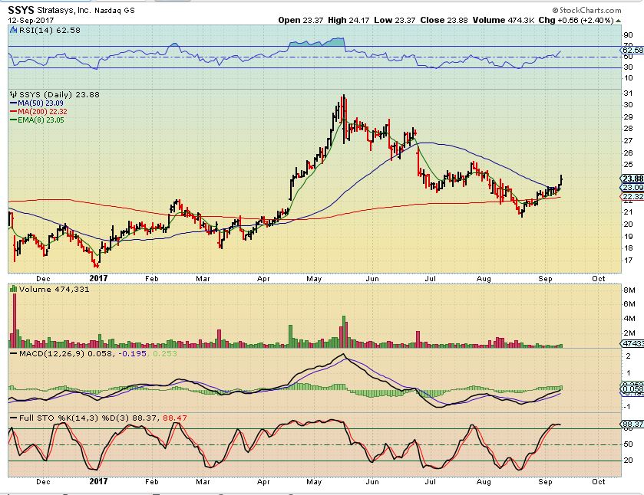The image size is (644, 495).
Task: Click the green Volume bars icon
Action: pyautogui.click(x=12, y=289)
